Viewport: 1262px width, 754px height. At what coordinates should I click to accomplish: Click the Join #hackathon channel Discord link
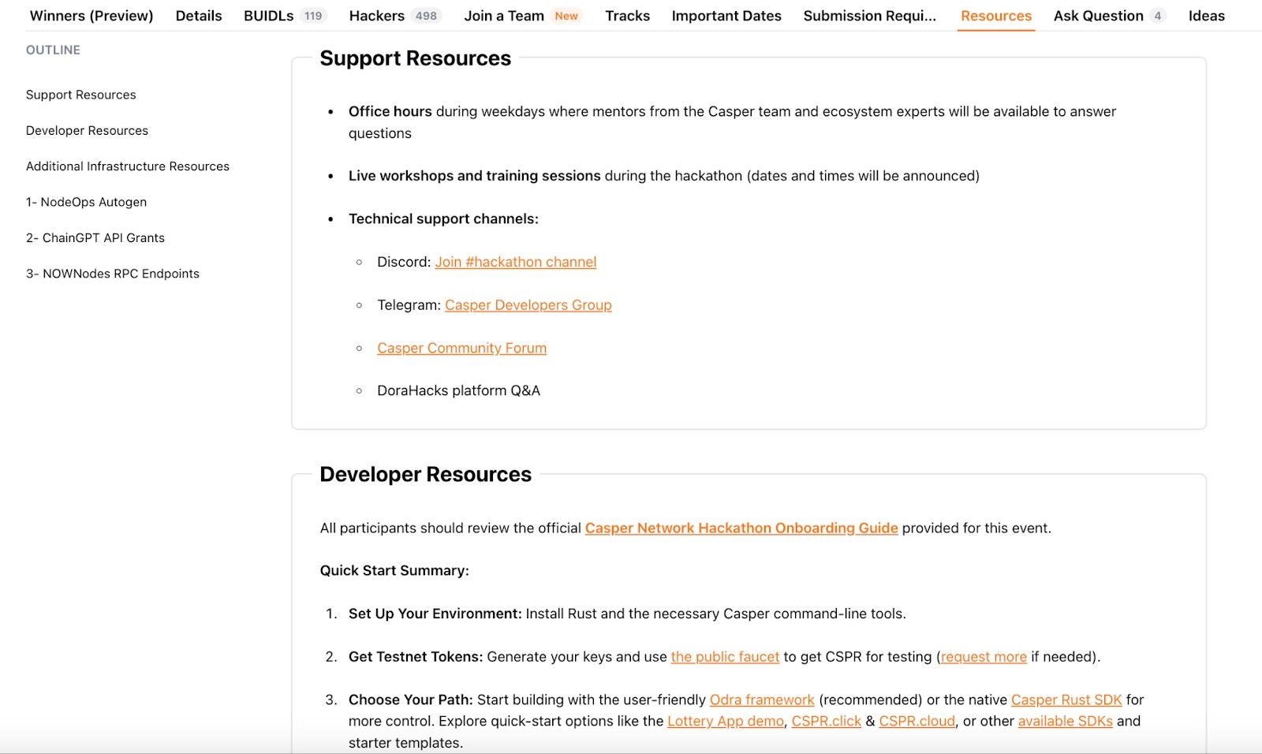pyautogui.click(x=515, y=262)
